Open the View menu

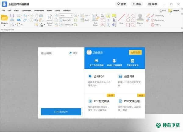click(16, 11)
